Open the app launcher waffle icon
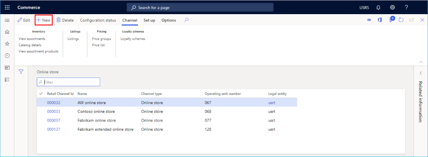The width and height of the screenshot is (428, 157). pos(8,7)
